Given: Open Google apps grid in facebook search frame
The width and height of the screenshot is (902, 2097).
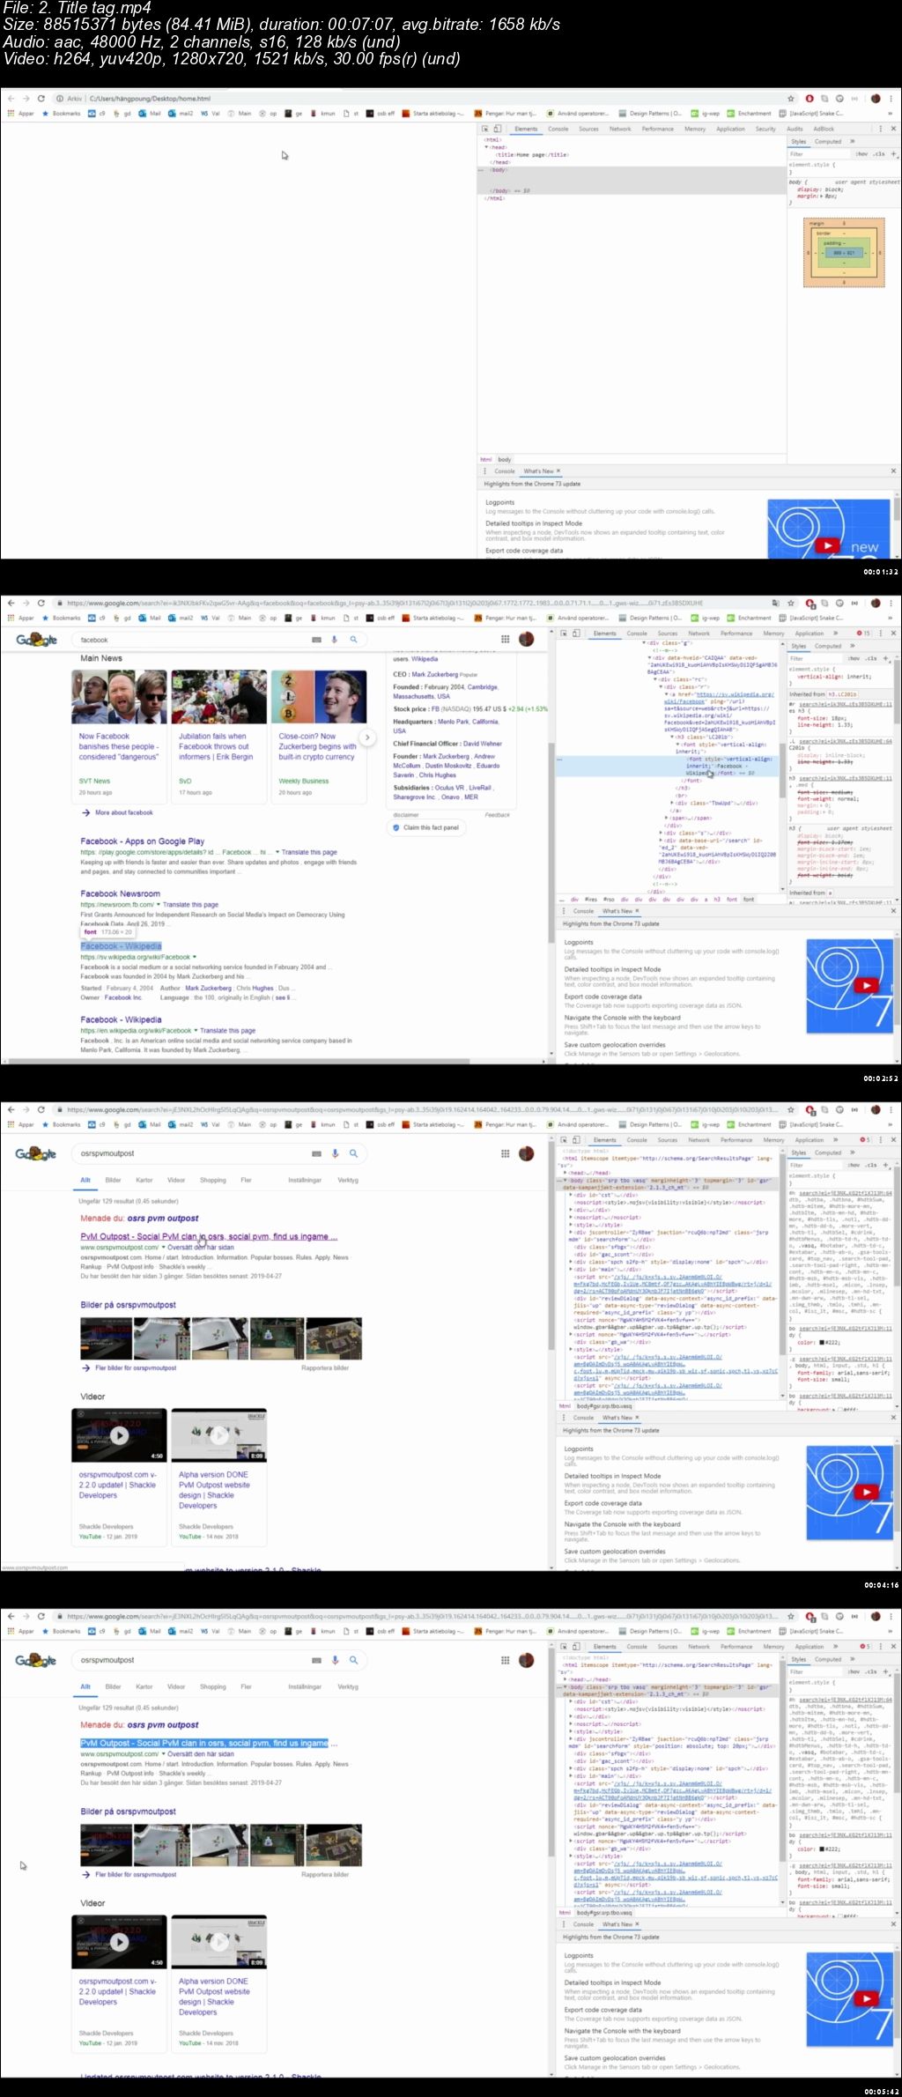Looking at the screenshot, I should [x=505, y=639].
